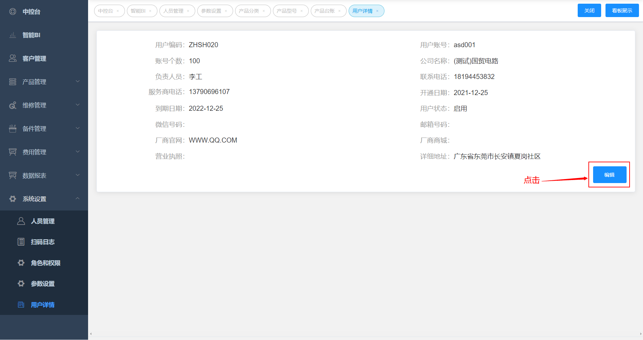Viewport: 643px width, 340px height.
Task: Click the 扫码日志 log icon
Action: click(21, 242)
